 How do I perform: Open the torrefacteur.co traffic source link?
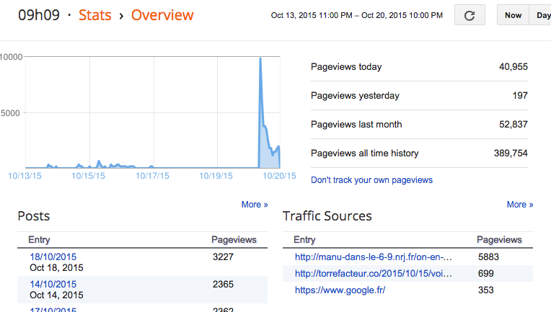point(373,273)
